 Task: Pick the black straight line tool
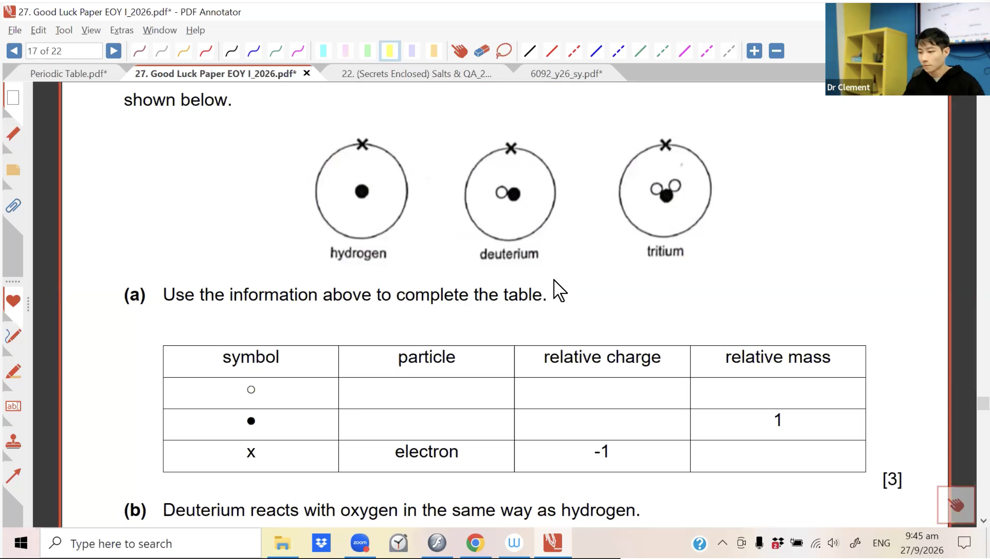pos(530,51)
